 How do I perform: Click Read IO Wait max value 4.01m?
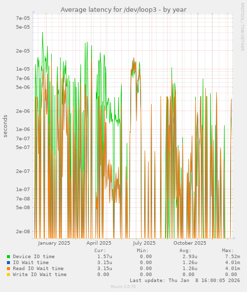pyautogui.click(x=233, y=269)
